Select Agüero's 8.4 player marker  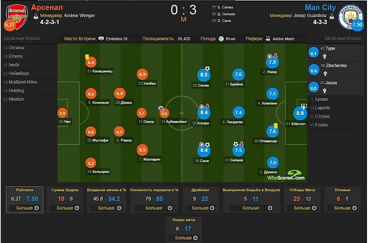205,113
